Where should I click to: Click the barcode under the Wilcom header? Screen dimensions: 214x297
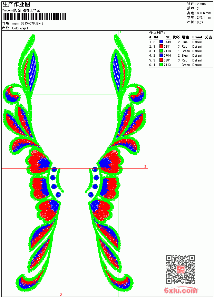coord(34,16)
